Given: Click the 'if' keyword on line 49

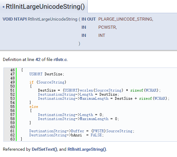Looking at the screenshot, I should pyautogui.click(x=32, y=82).
